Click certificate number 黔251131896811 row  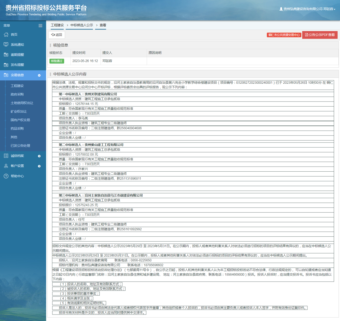pos(193,178)
